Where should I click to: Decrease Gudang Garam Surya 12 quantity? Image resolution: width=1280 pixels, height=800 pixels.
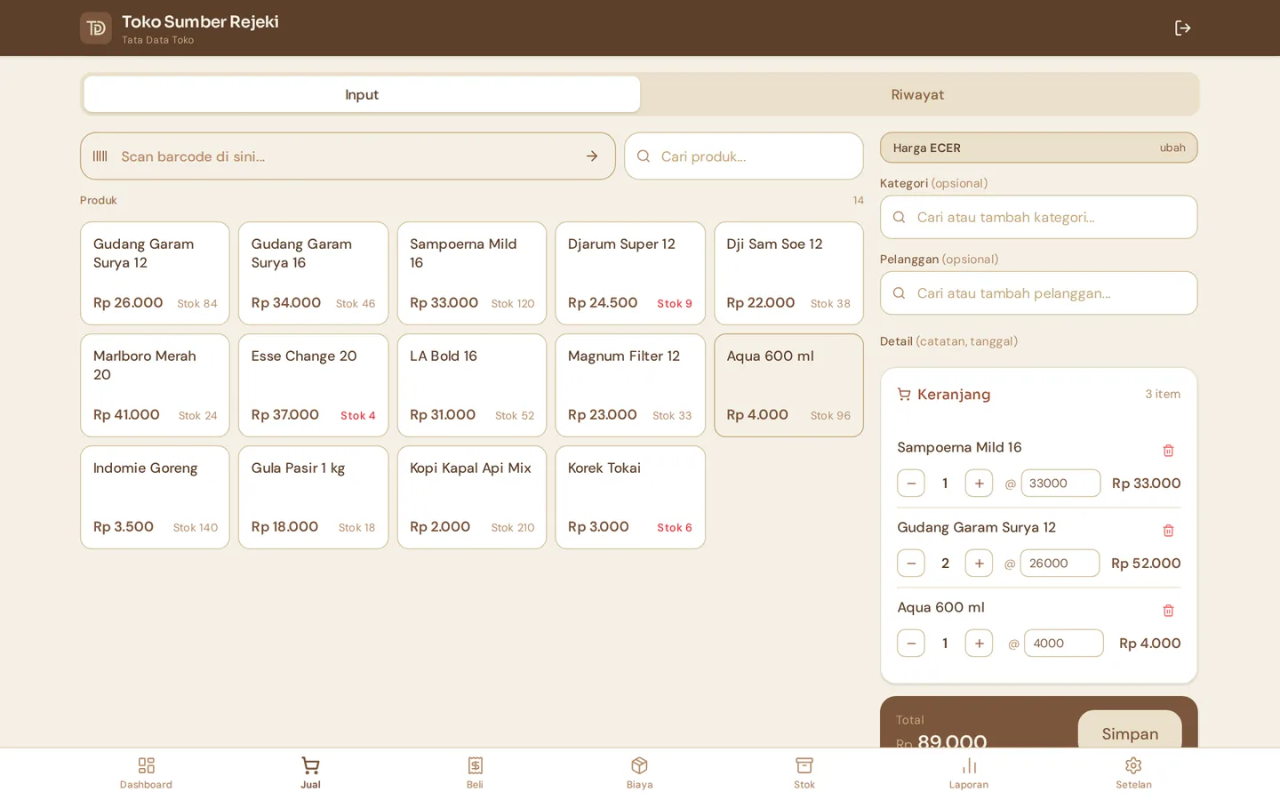point(911,564)
